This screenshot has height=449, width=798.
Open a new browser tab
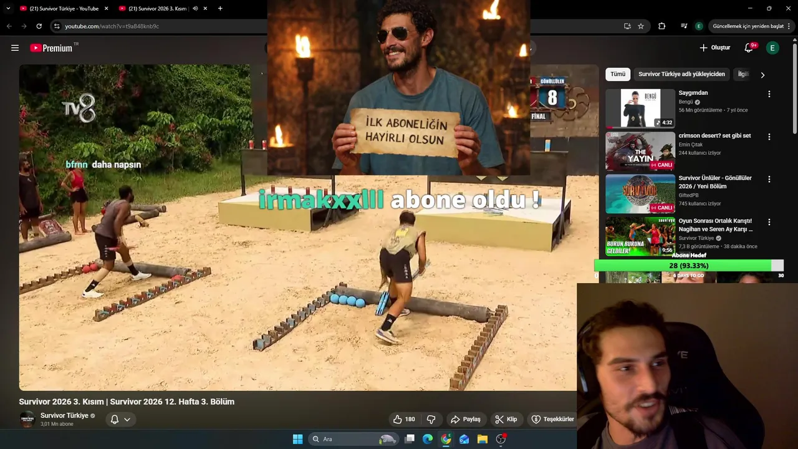click(220, 9)
